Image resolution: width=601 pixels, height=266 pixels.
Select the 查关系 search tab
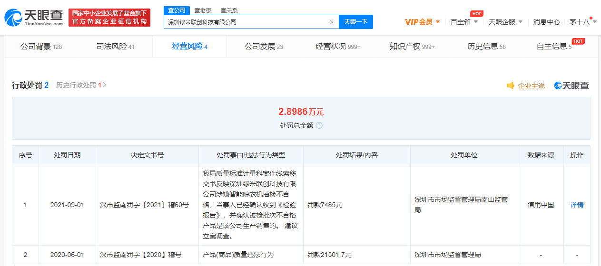(x=229, y=10)
